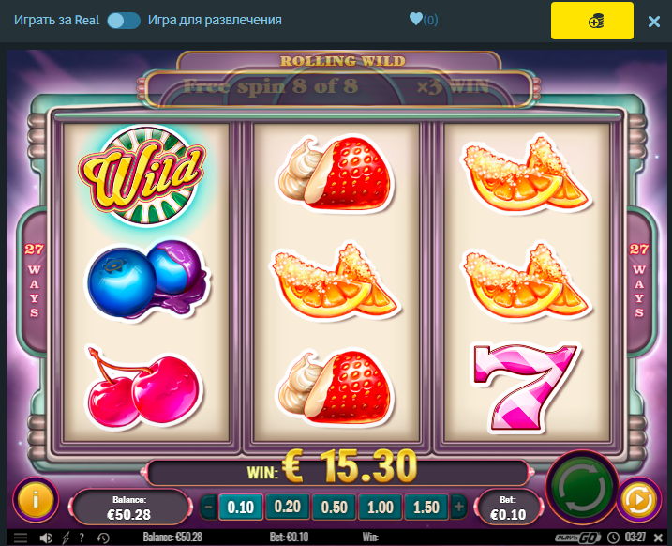The image size is (672, 546).
Task: Choose the 0.50 bet value
Action: click(x=334, y=507)
